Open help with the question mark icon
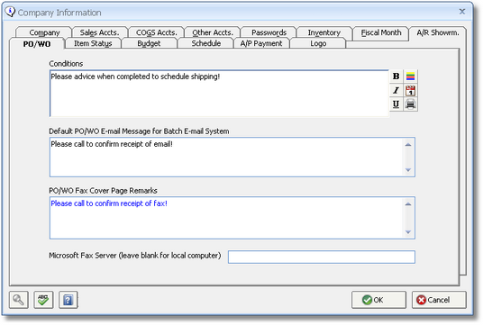 tap(68, 300)
